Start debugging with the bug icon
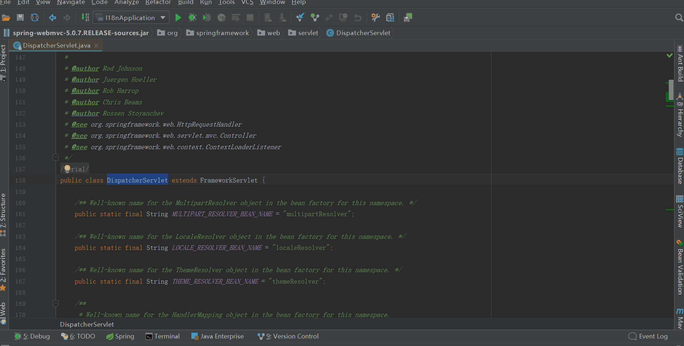684x346 pixels. pos(192,18)
